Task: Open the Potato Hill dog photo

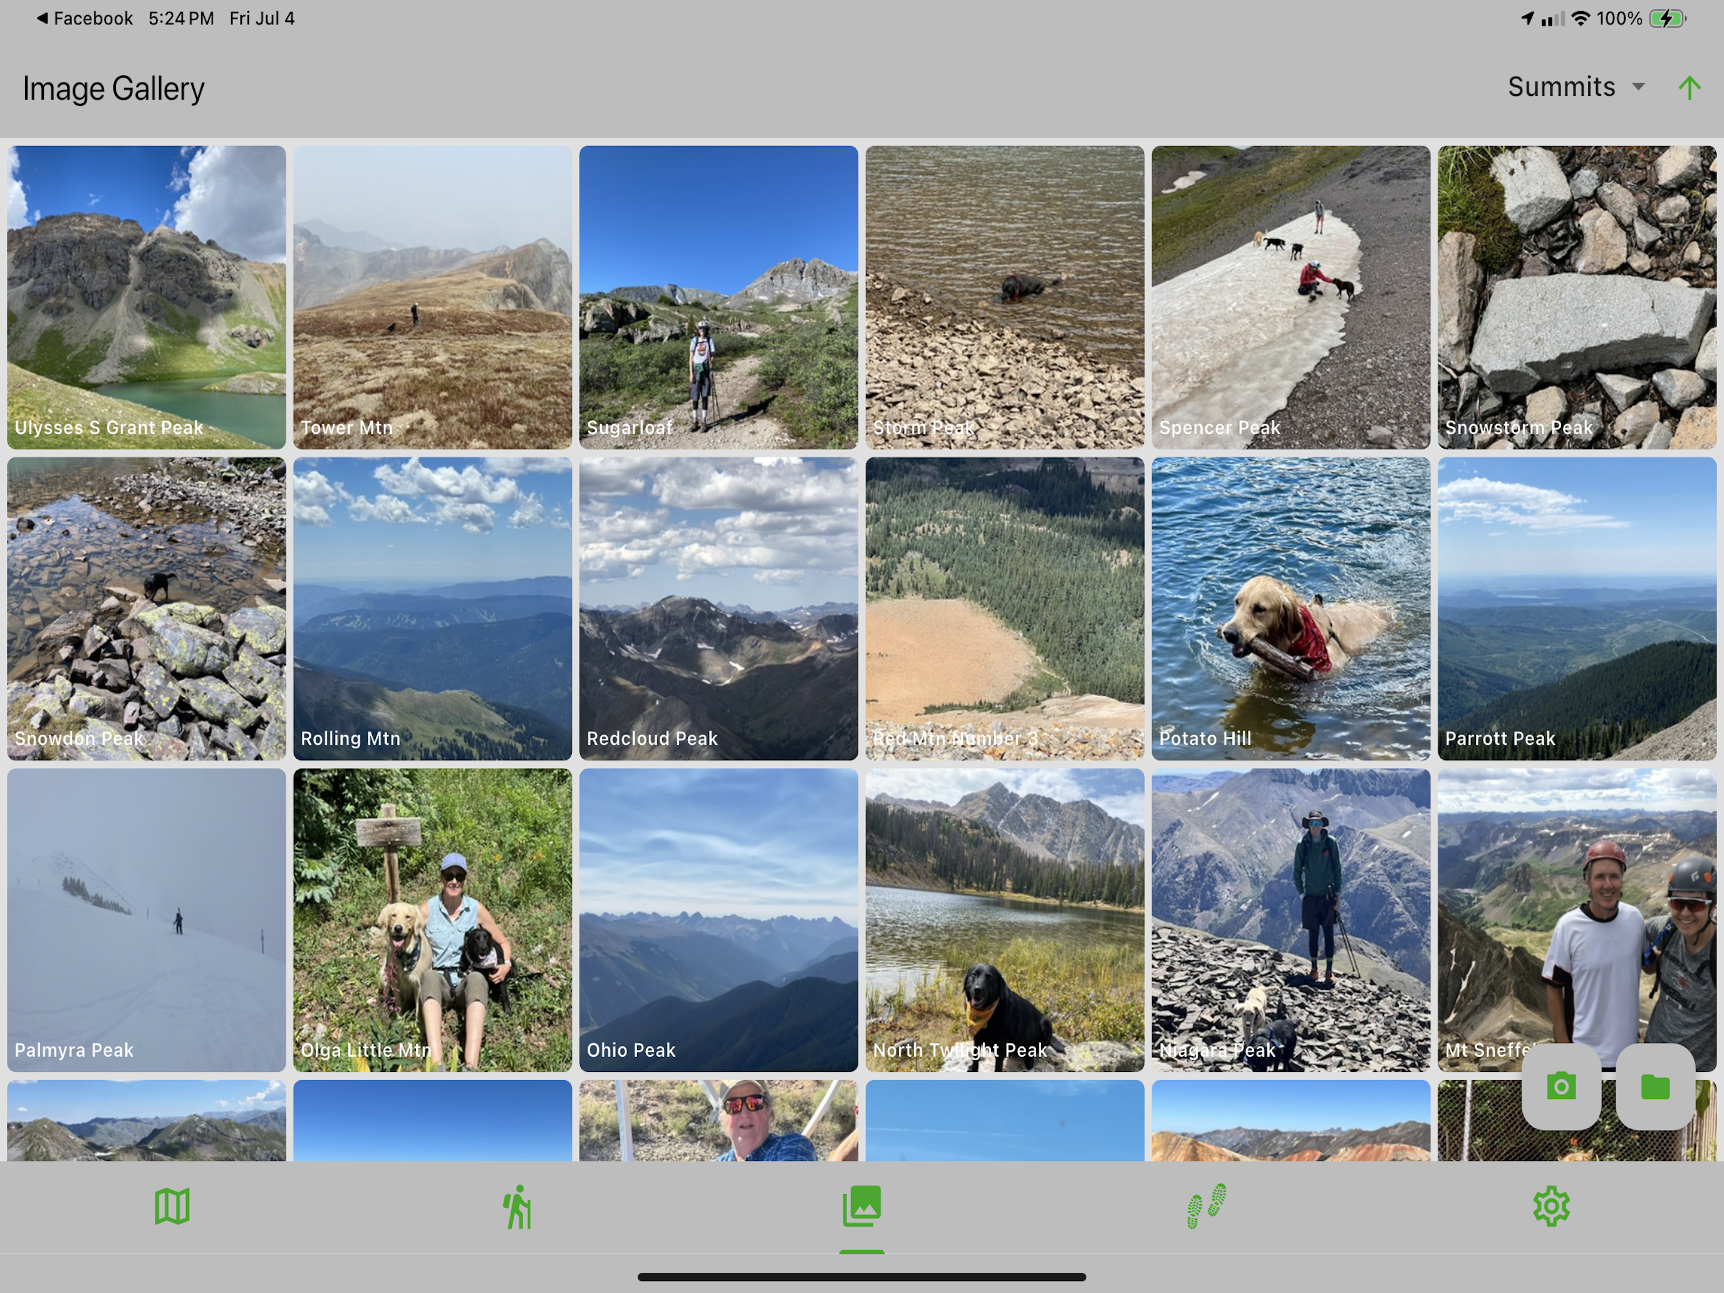Action: tap(1290, 609)
